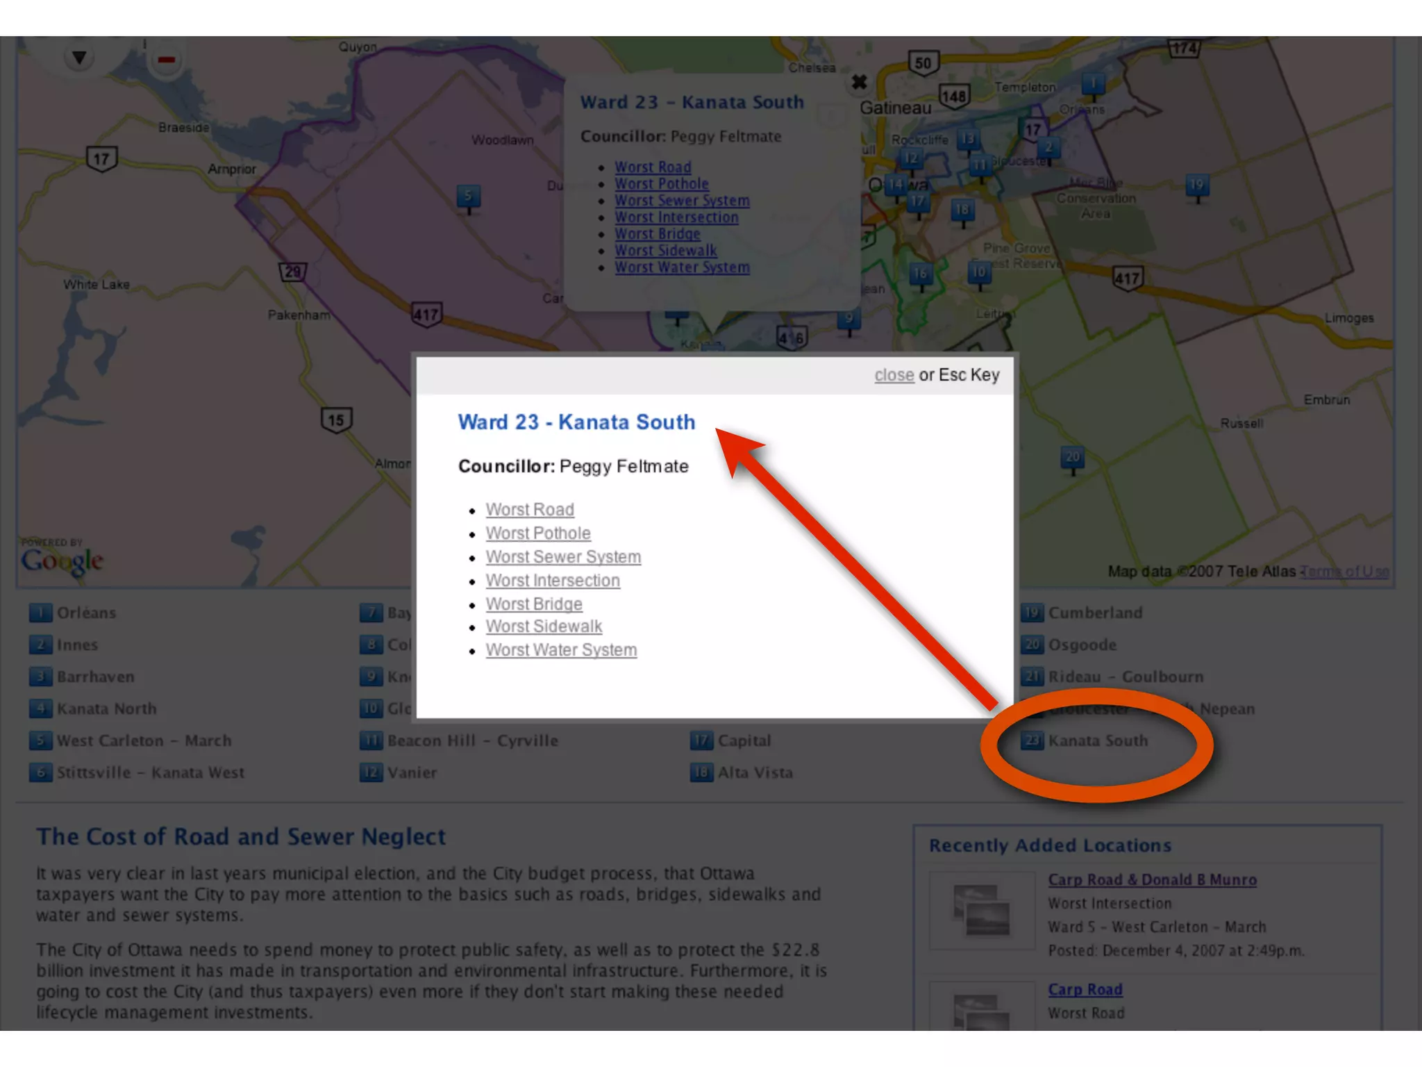The image size is (1422, 1067).
Task: Open Worst Water System in white popup
Action: click(561, 650)
